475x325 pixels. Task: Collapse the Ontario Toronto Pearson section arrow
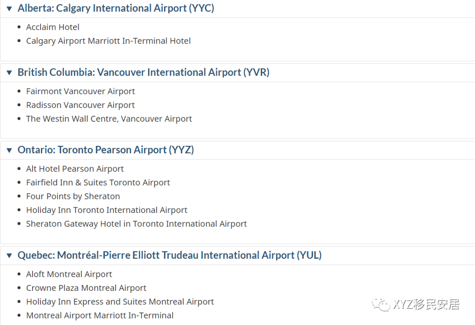coord(9,151)
